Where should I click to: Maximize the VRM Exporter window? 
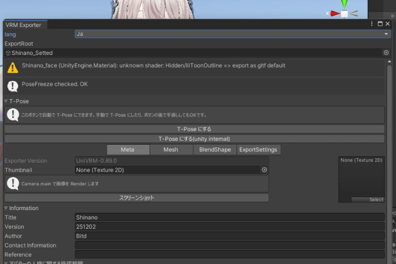[380, 24]
